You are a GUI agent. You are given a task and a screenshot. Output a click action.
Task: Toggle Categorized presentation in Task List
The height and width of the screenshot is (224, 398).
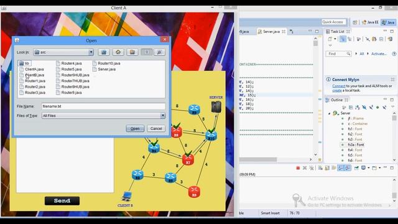[x=343, y=39]
